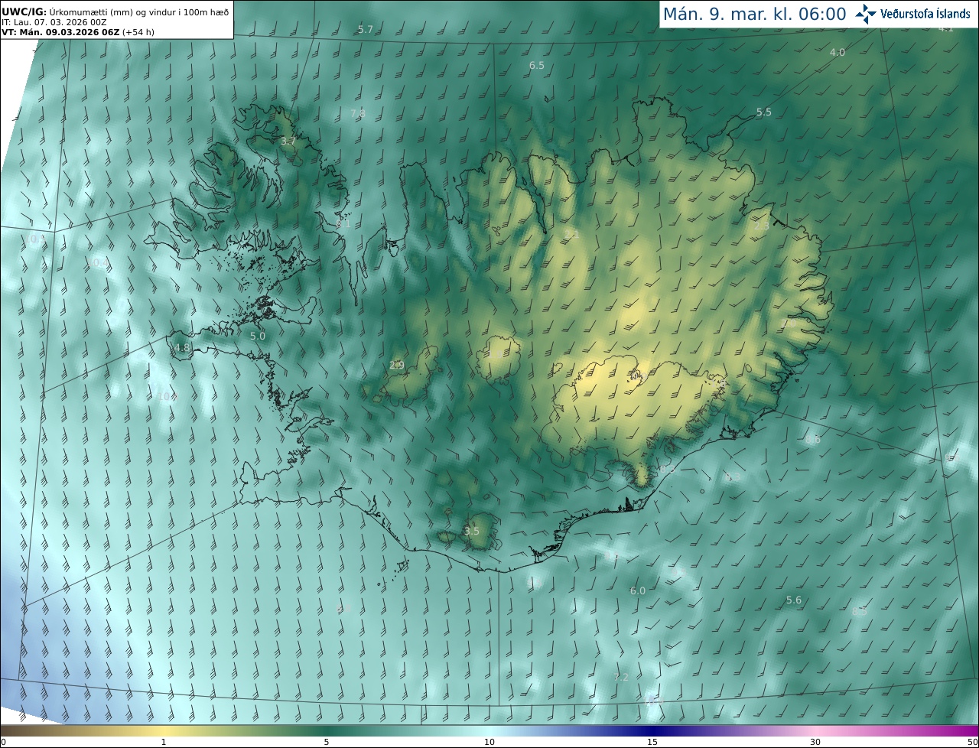Screen dimensions: 979x748
Task: Click the Veðurstofa Íslands logo
Action: (x=913, y=14)
